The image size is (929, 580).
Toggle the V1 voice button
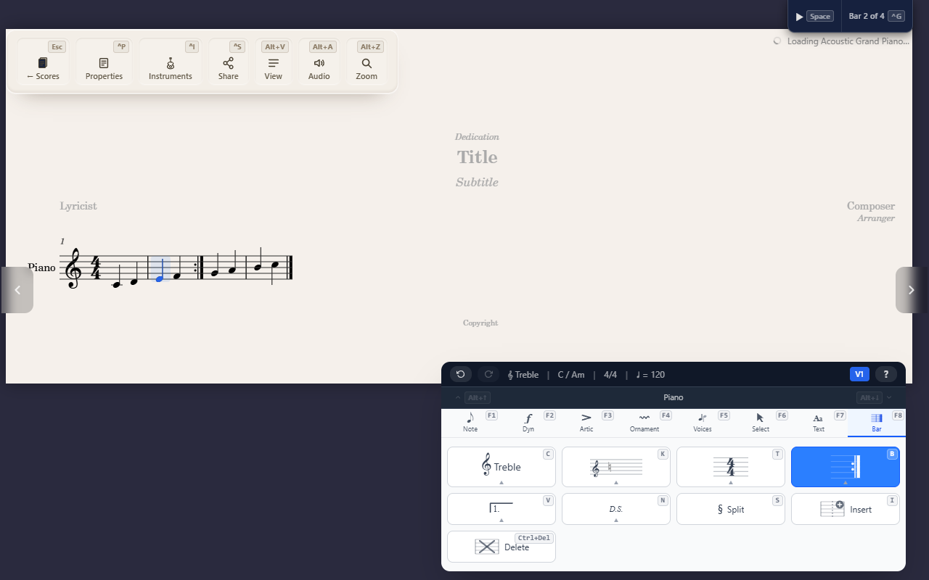tap(859, 374)
